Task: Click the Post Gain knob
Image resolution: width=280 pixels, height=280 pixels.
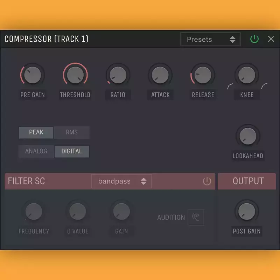Action: pos(247,211)
